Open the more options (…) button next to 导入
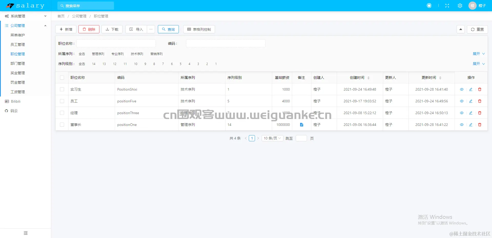This screenshot has height=238, width=492. coord(151,29)
